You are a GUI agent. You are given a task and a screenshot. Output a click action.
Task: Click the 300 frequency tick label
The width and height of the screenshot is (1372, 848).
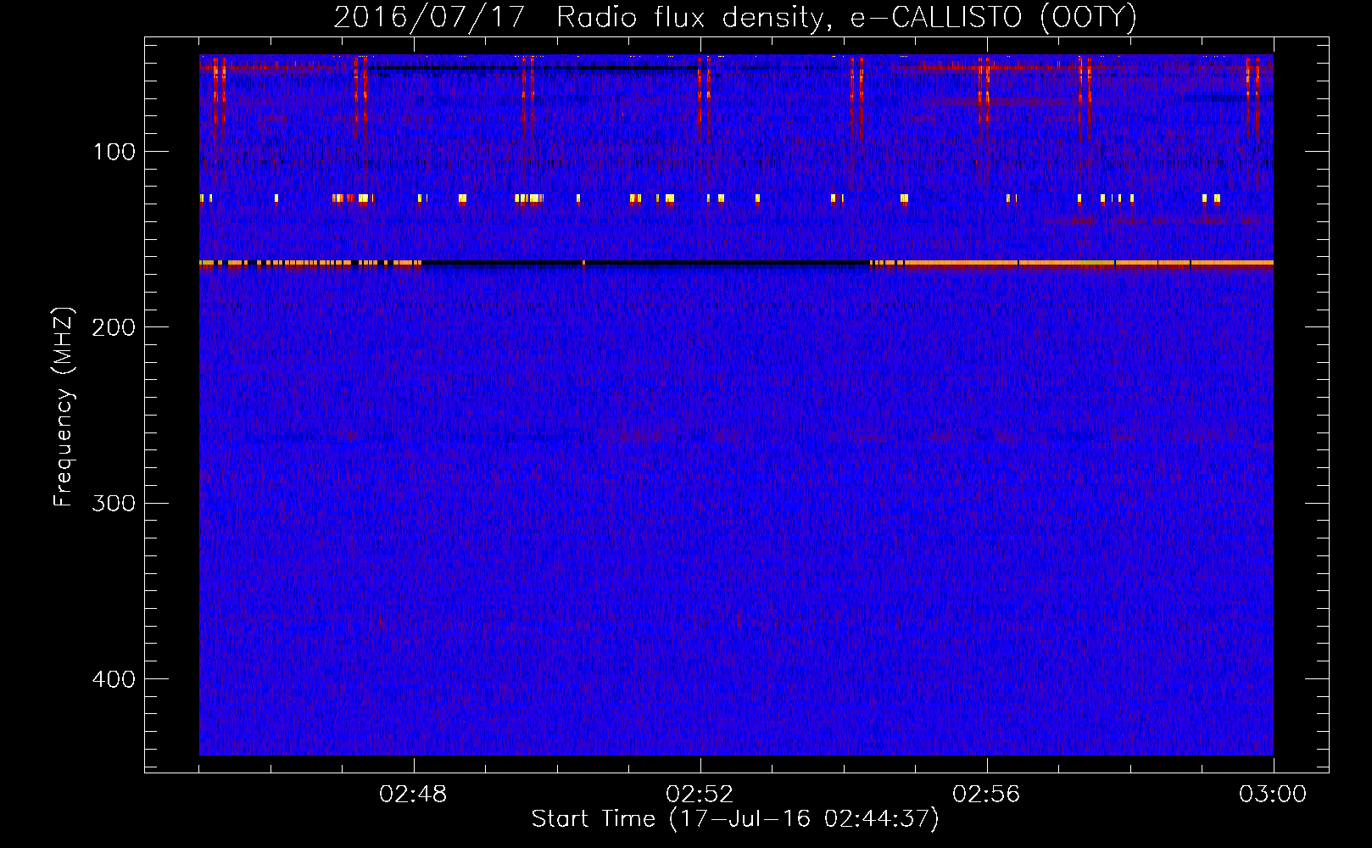pyautogui.click(x=114, y=503)
